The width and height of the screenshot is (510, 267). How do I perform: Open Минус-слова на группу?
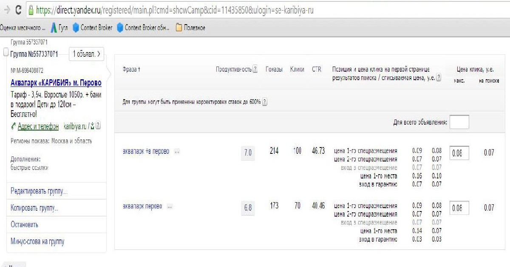(37, 242)
